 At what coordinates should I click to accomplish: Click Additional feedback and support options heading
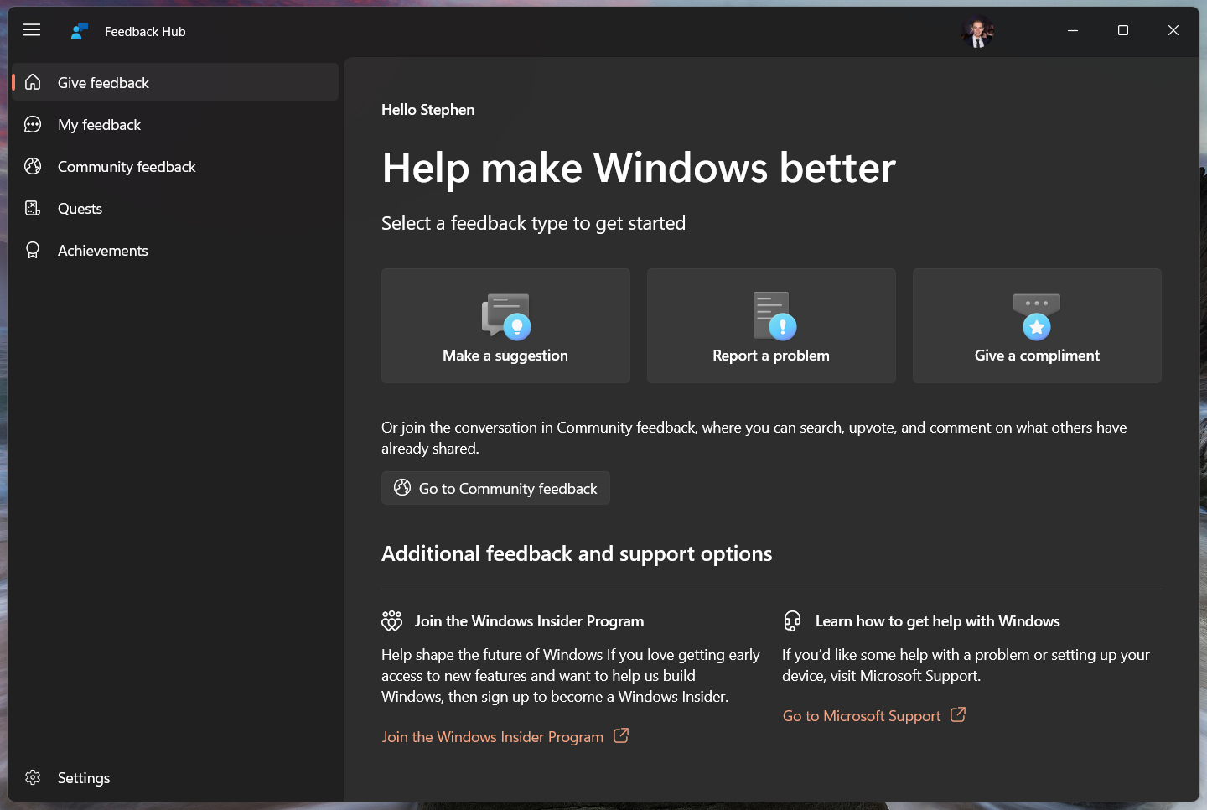click(577, 554)
